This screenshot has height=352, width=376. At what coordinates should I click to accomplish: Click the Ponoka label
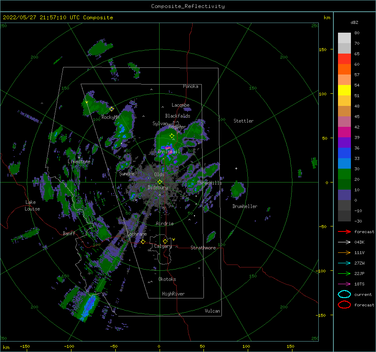click(x=191, y=86)
